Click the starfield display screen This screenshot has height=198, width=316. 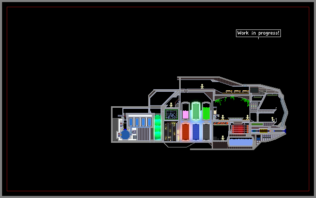[171, 114]
